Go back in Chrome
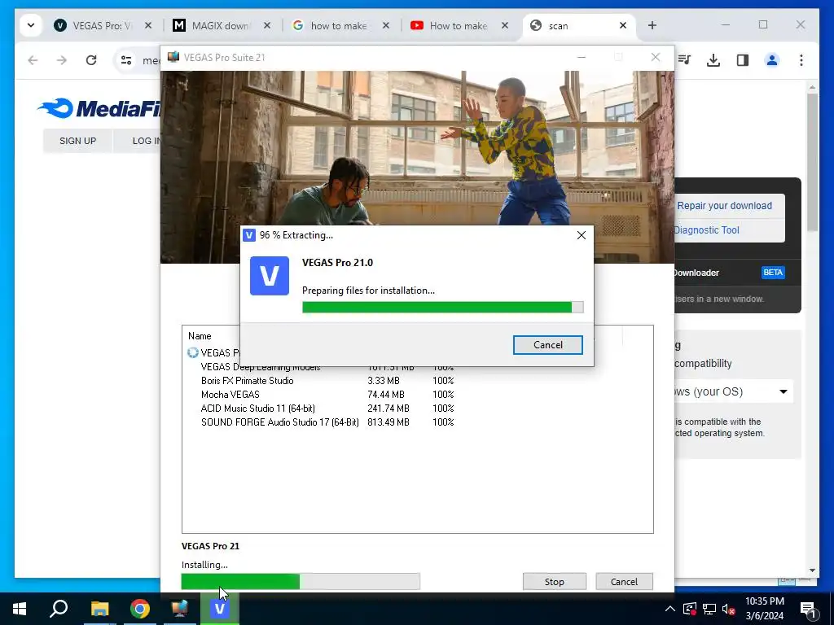Screen dimensions: 834x625 [x=33, y=60]
